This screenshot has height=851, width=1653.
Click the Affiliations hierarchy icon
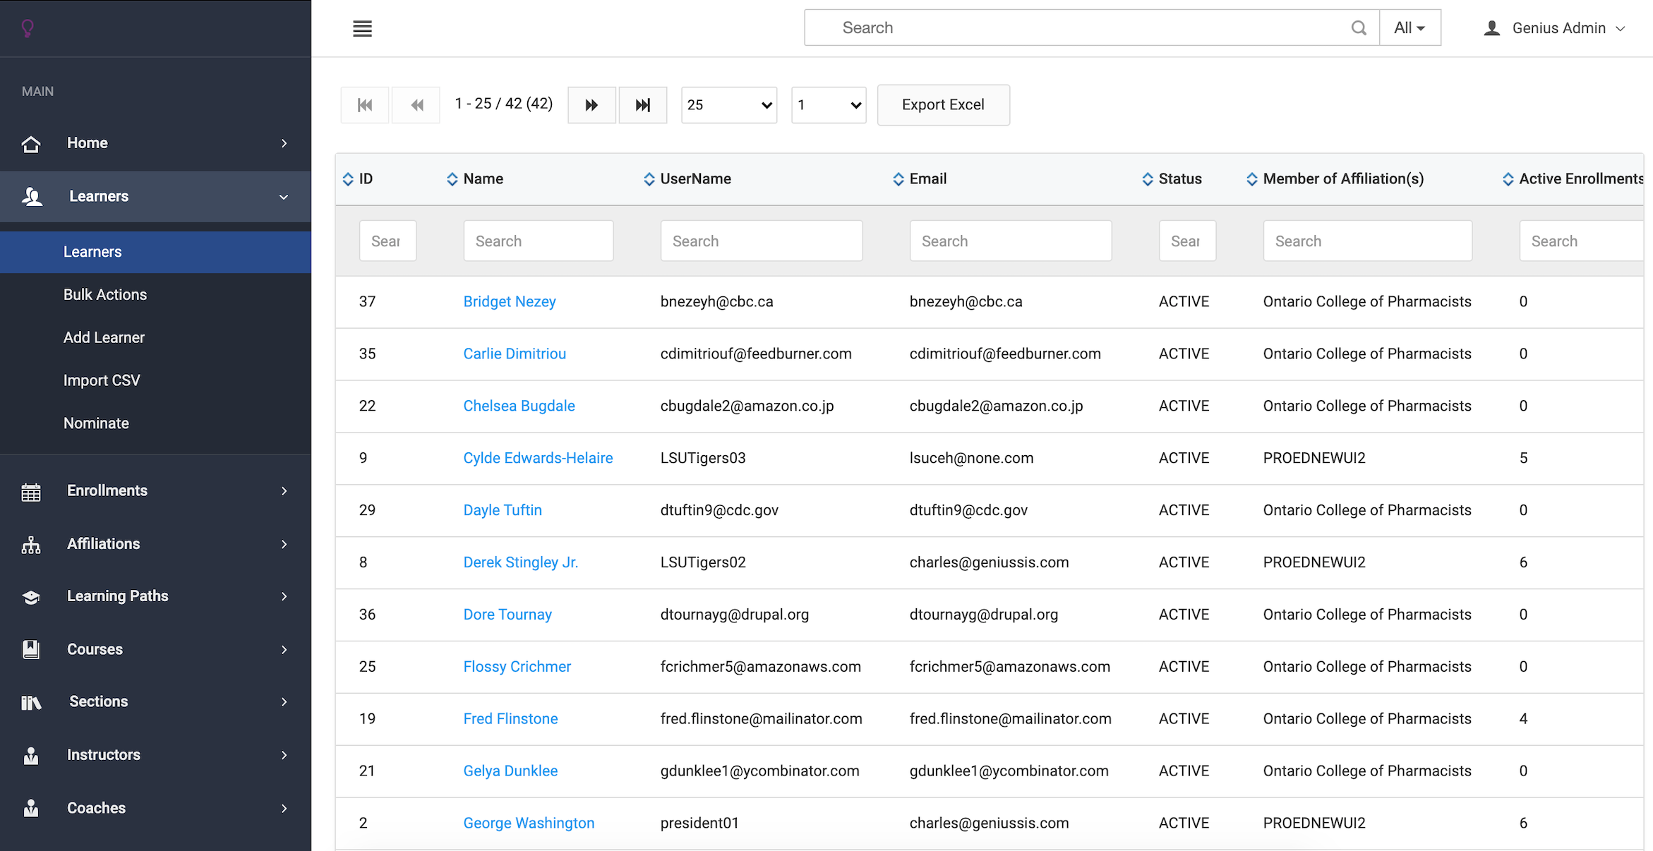(x=31, y=545)
